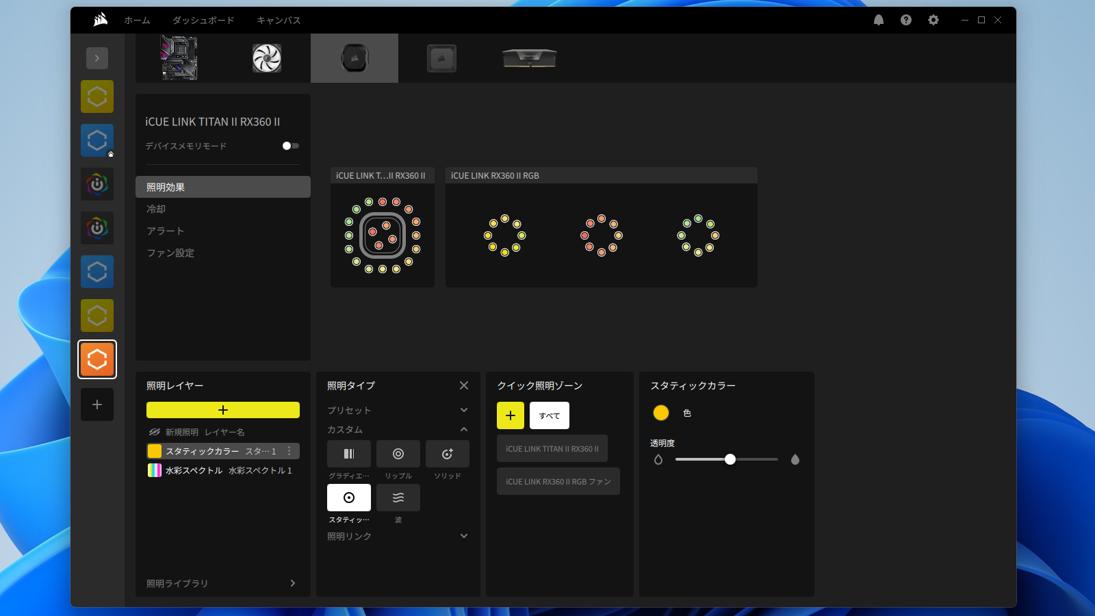Open the 照明効果 menu item

(x=223, y=187)
